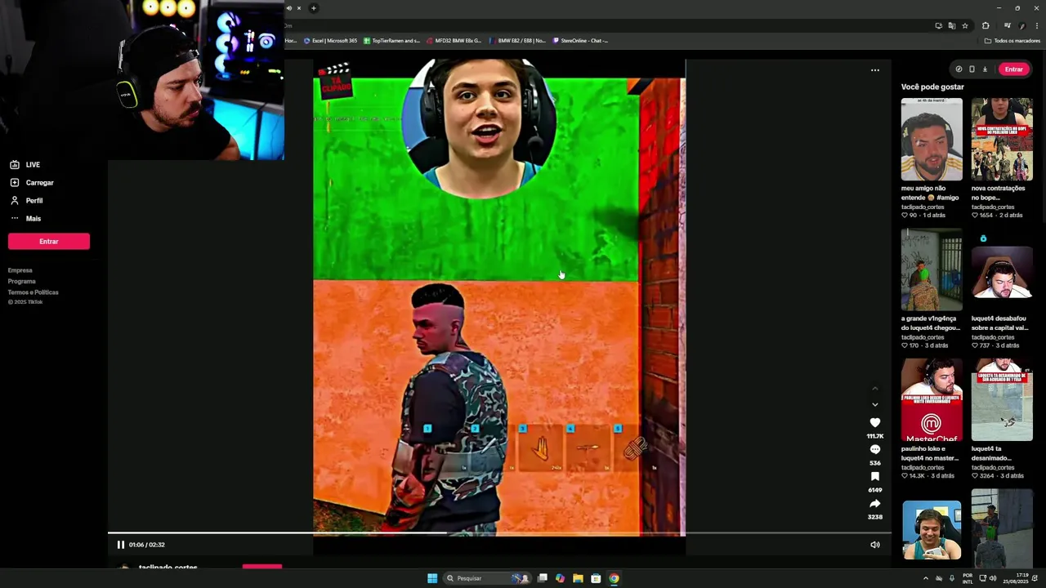Click the red Entrar button in sidebar
This screenshot has width=1046, height=588.
click(49, 241)
